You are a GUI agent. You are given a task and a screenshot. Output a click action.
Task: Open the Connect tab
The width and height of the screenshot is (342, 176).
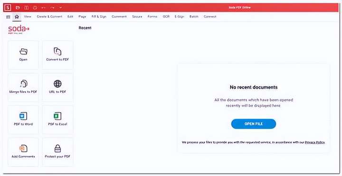coord(210,17)
